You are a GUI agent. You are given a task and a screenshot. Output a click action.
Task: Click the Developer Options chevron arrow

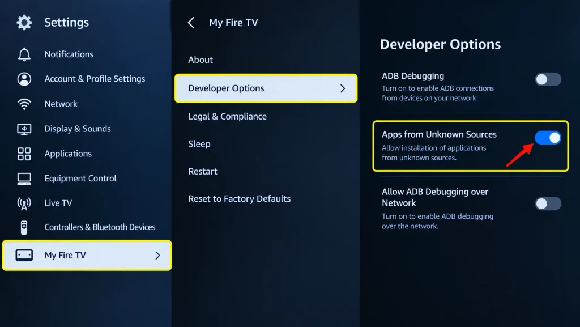coord(343,88)
